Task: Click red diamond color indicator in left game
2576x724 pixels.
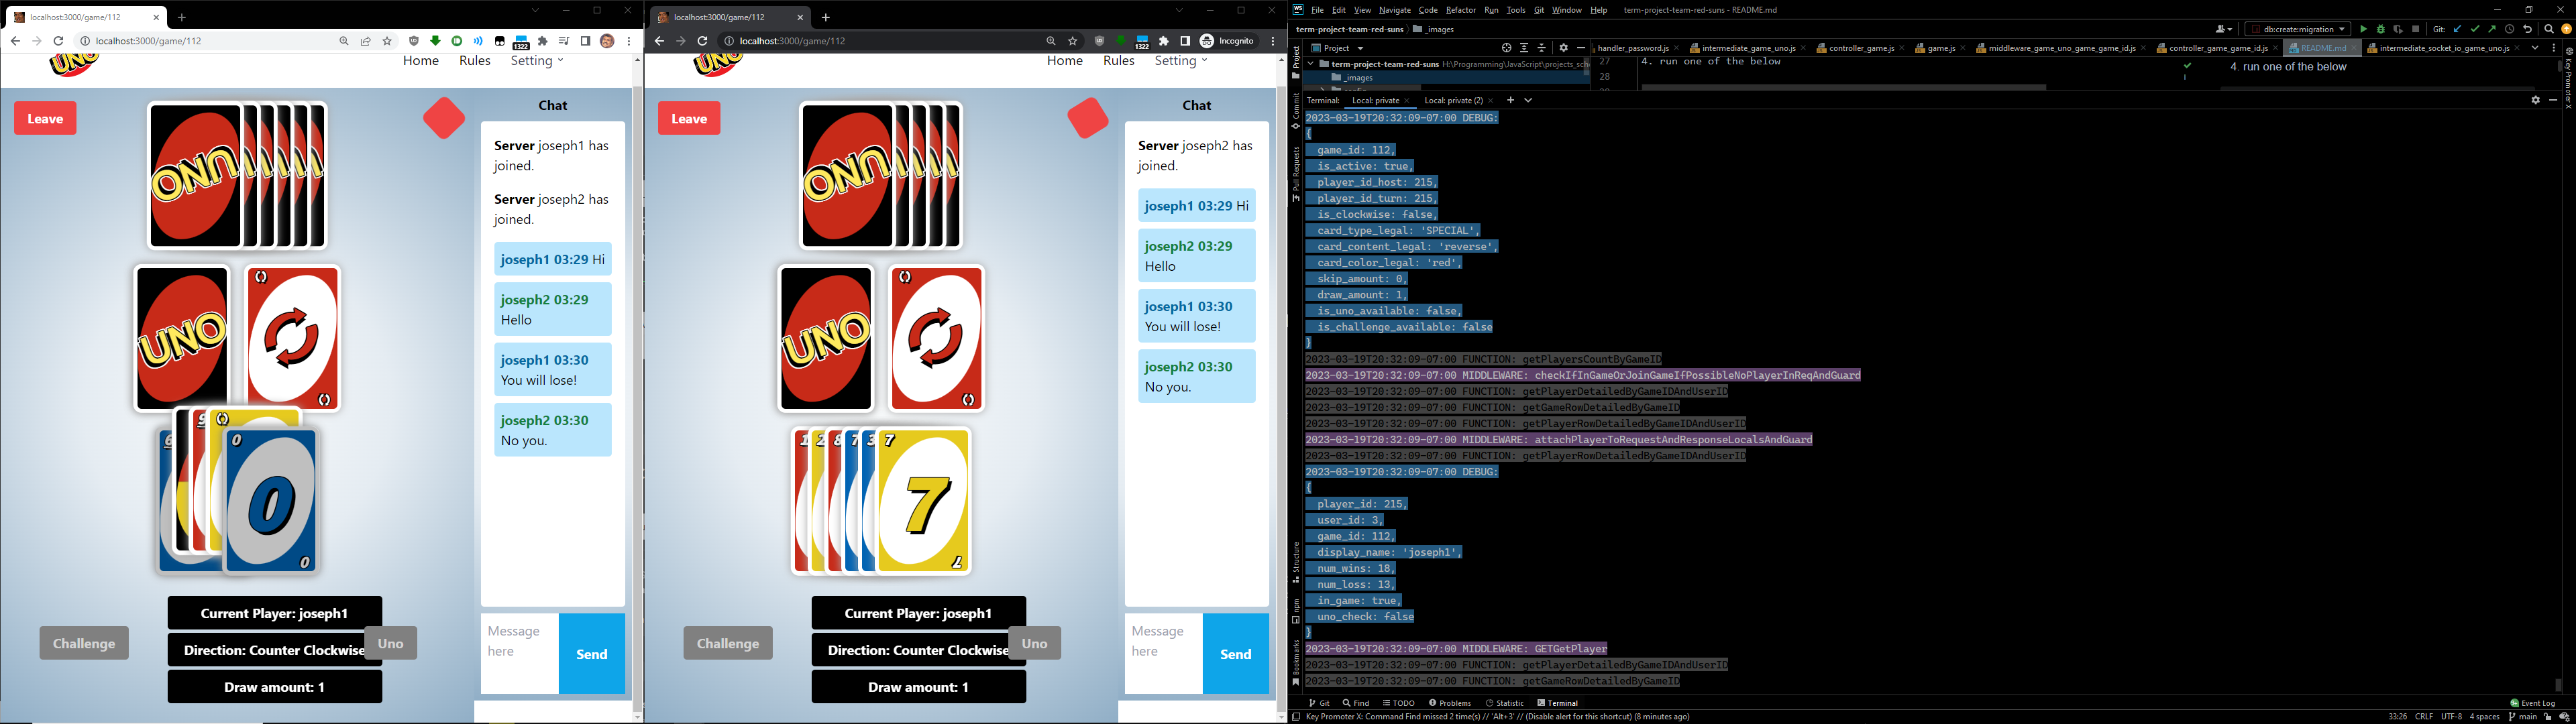Action: click(x=444, y=118)
